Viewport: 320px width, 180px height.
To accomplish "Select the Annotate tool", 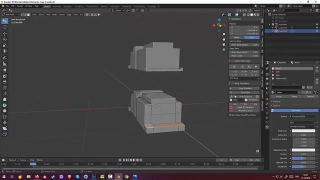I will coord(4,58).
